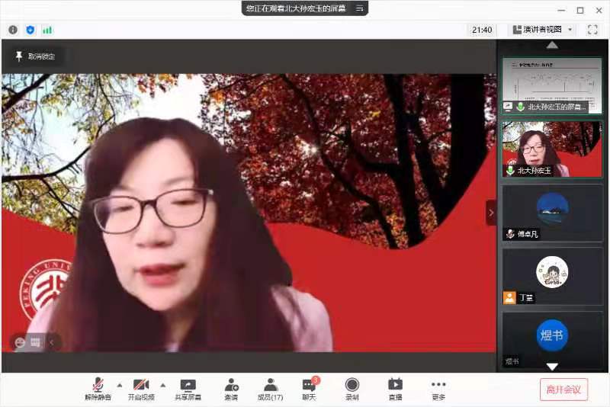The image size is (610, 407).
Task: Open 聊天 chat panel
Action: 309,389
